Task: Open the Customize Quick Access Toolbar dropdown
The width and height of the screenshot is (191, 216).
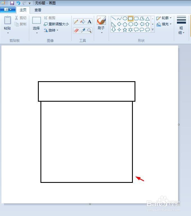Action: pos(29,3)
